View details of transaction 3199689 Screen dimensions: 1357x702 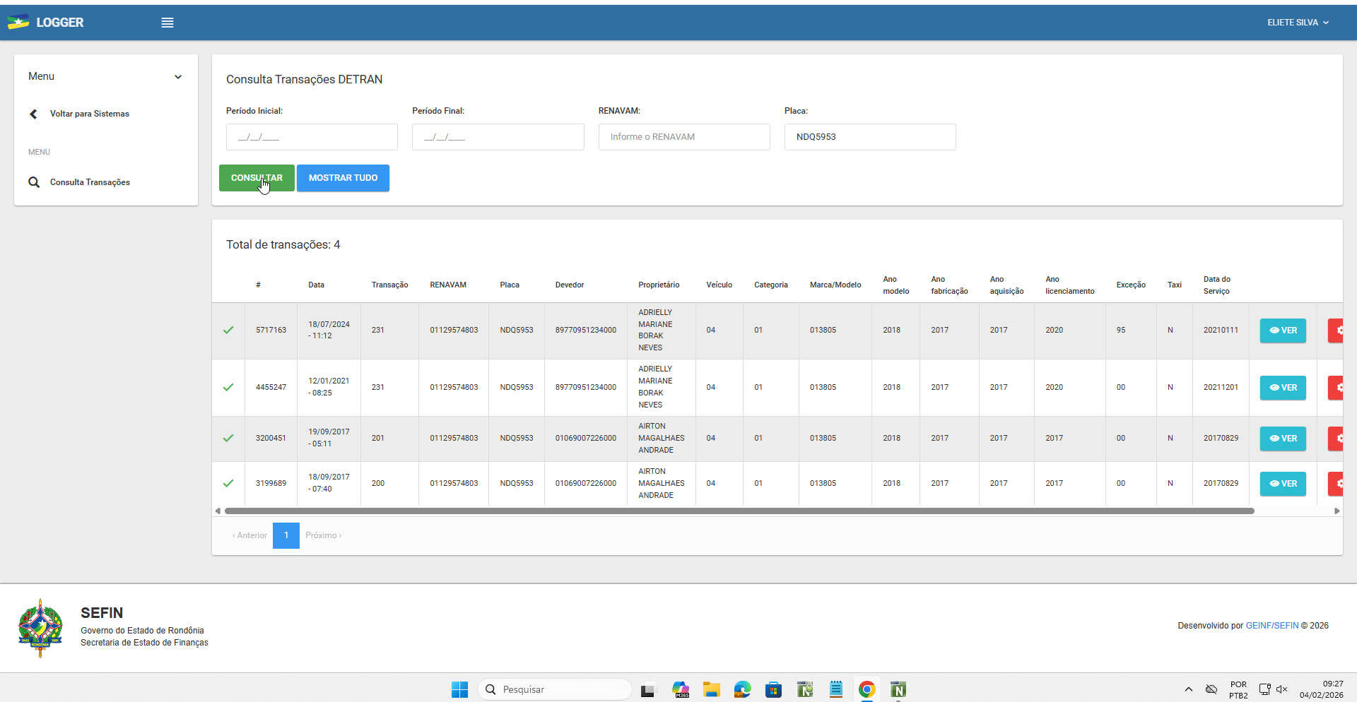(1283, 484)
